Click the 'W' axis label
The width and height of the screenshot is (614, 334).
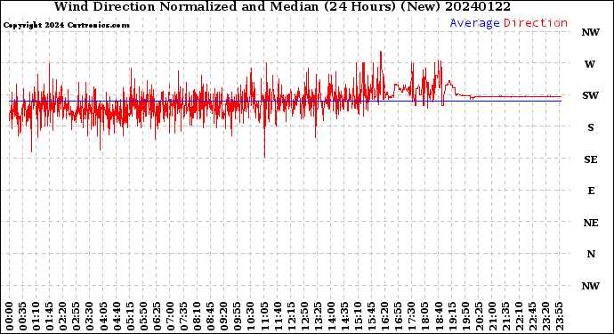pos(590,64)
